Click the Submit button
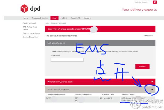This screenshot has width=164, height=110. point(142,67)
